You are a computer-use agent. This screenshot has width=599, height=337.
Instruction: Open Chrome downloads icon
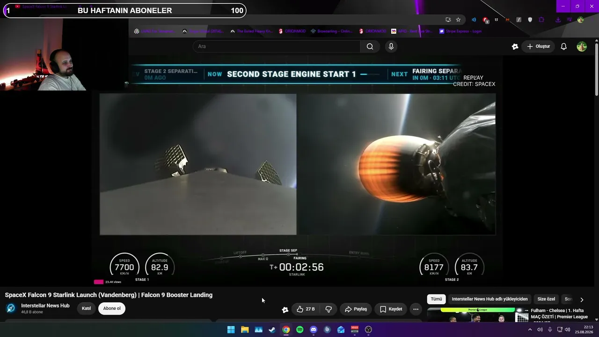[x=558, y=20]
